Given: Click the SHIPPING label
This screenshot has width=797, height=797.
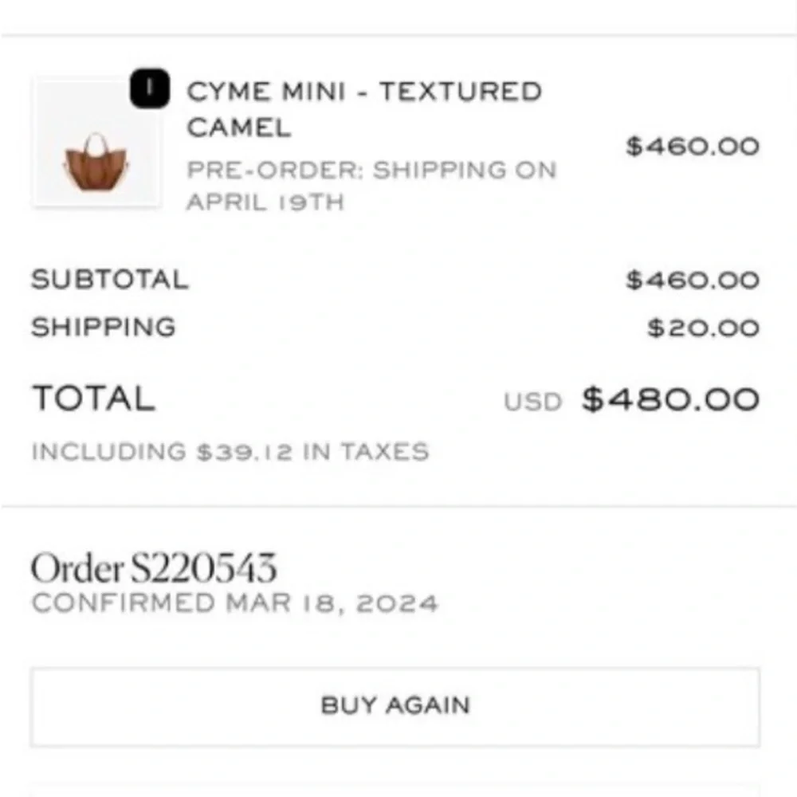Looking at the screenshot, I should [x=103, y=328].
